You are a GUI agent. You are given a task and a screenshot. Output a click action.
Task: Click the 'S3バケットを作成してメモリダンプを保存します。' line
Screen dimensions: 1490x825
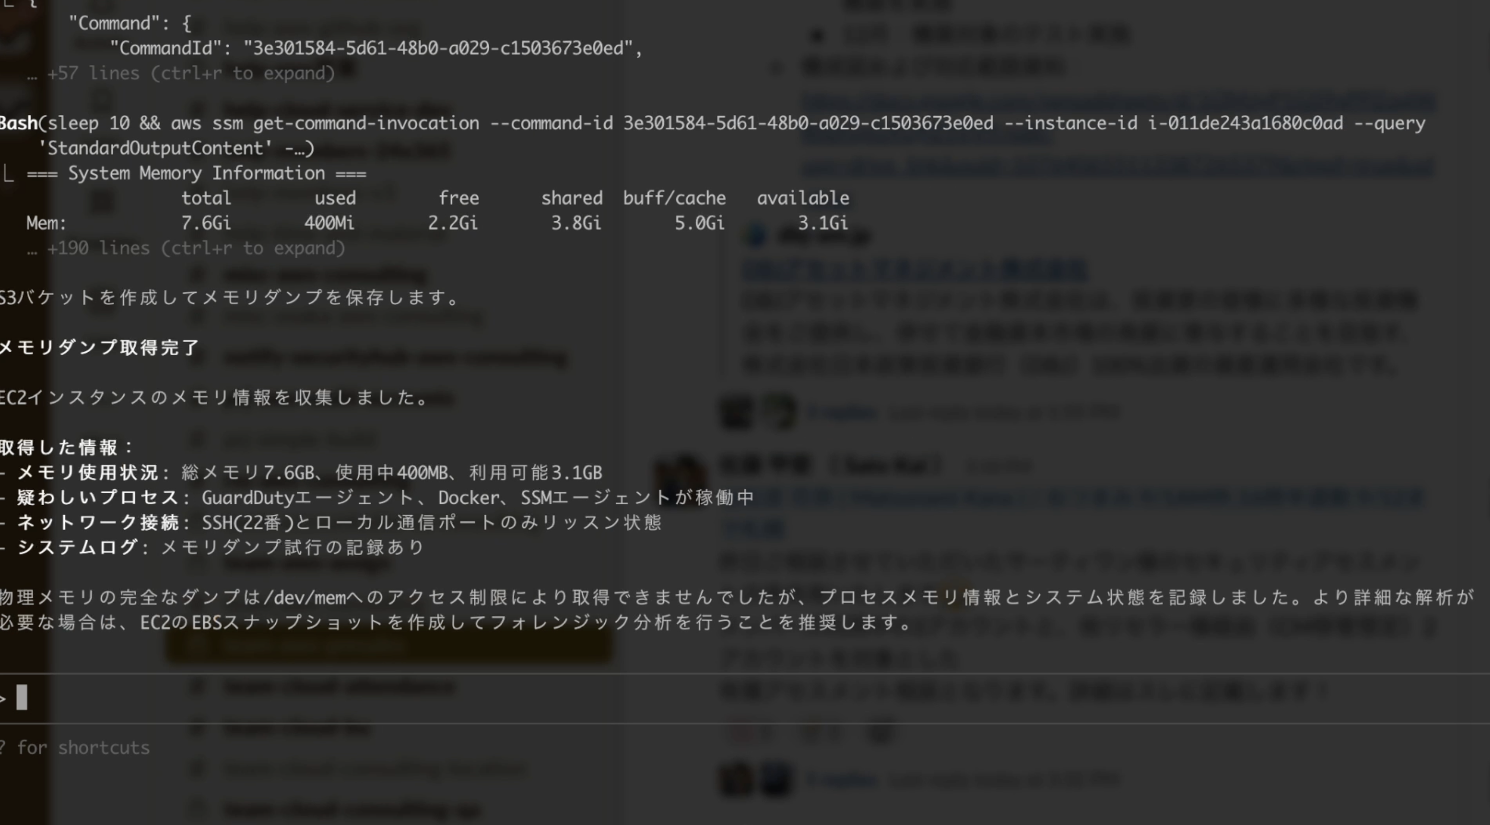(230, 298)
